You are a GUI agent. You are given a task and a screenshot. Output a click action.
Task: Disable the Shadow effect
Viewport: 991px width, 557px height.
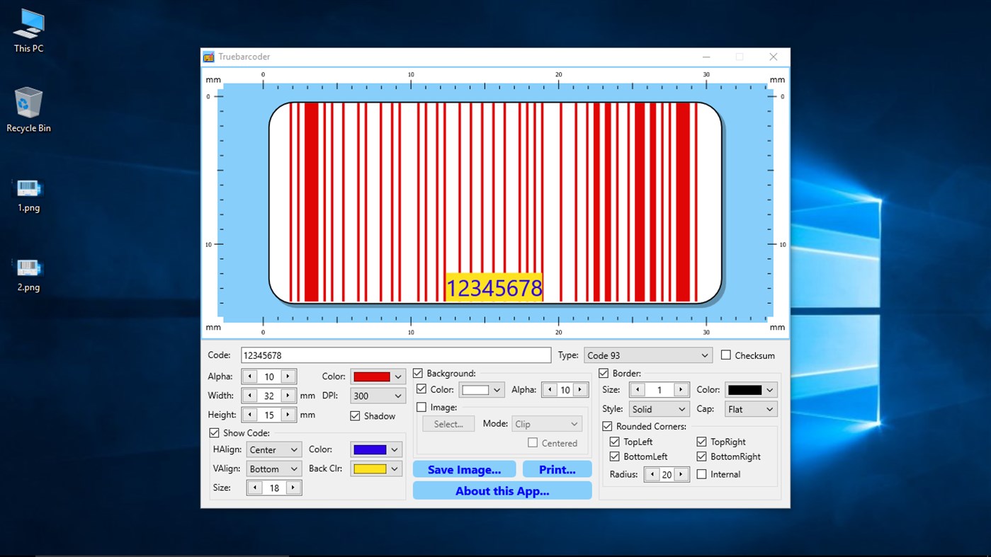click(355, 416)
